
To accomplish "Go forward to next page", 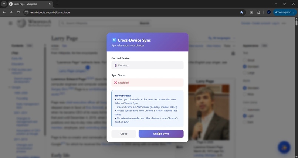I will [11, 12].
